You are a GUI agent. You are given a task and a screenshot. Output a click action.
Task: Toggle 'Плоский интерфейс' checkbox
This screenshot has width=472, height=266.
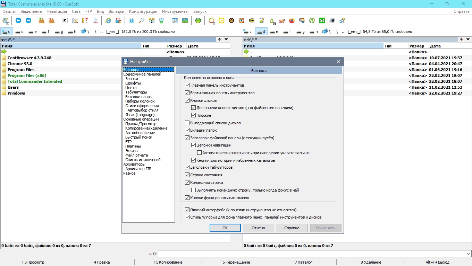tap(187, 210)
